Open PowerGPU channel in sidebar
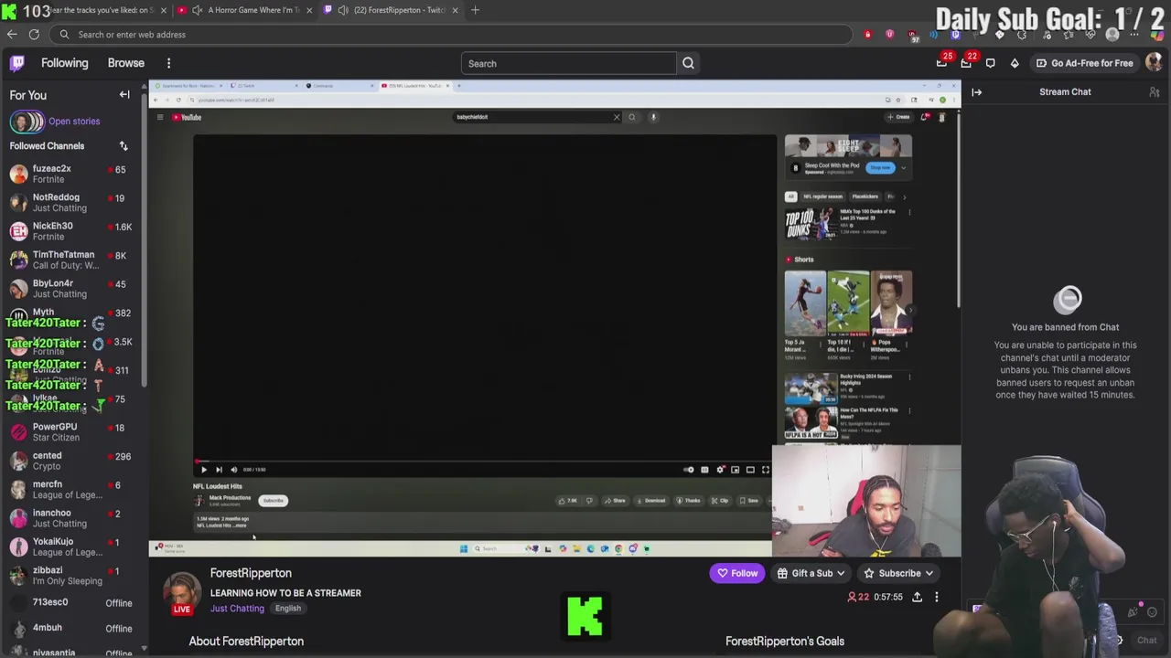Image resolution: width=1171 pixels, height=658 pixels. coord(73,432)
